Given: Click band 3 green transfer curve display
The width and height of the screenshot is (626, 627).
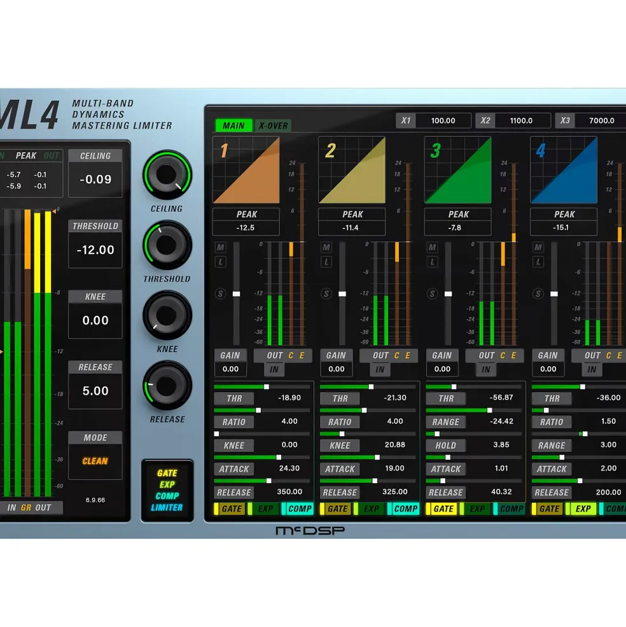Looking at the screenshot, I should pos(458,170).
